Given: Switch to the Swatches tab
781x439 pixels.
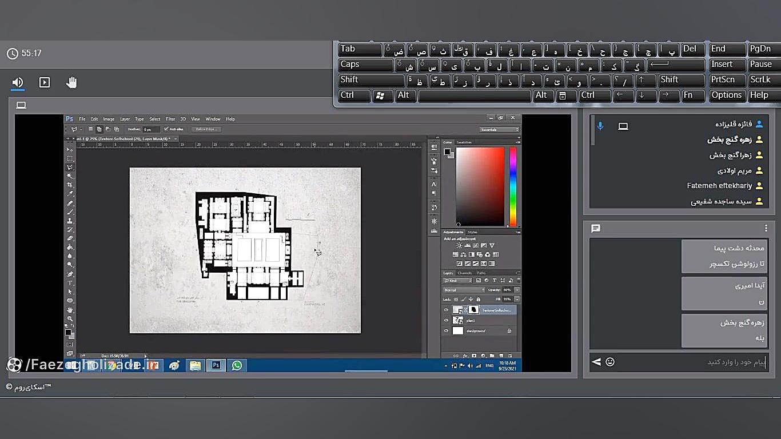Looking at the screenshot, I should (464, 142).
